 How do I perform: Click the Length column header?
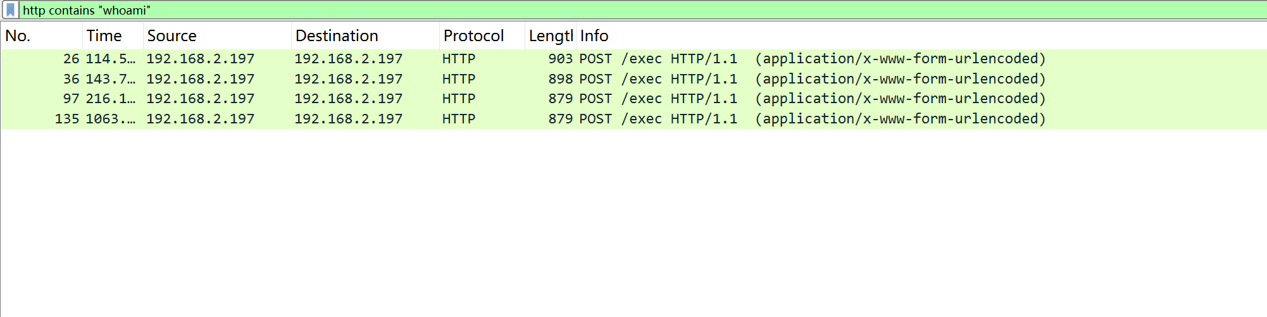(551, 36)
